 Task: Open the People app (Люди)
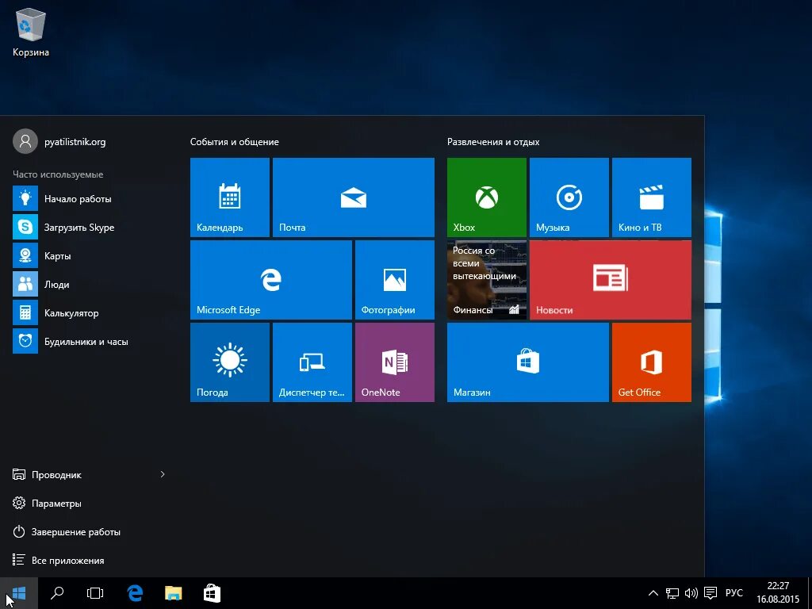(89, 285)
